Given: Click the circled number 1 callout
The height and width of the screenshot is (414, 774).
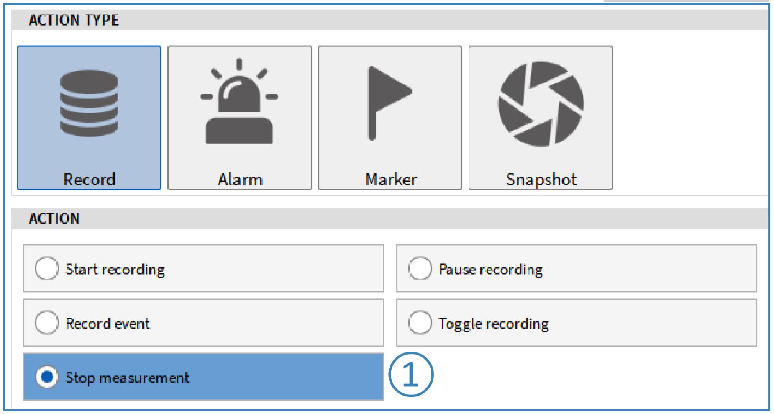Looking at the screenshot, I should pyautogui.click(x=411, y=375).
